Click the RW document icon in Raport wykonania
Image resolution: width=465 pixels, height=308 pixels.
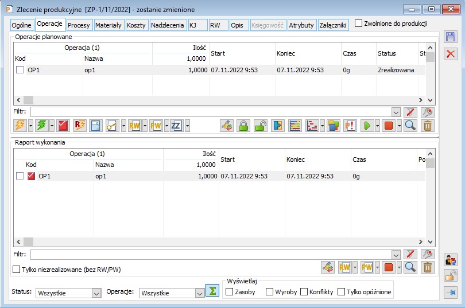[x=344, y=267]
